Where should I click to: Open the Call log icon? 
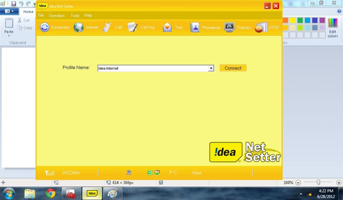pos(133,27)
